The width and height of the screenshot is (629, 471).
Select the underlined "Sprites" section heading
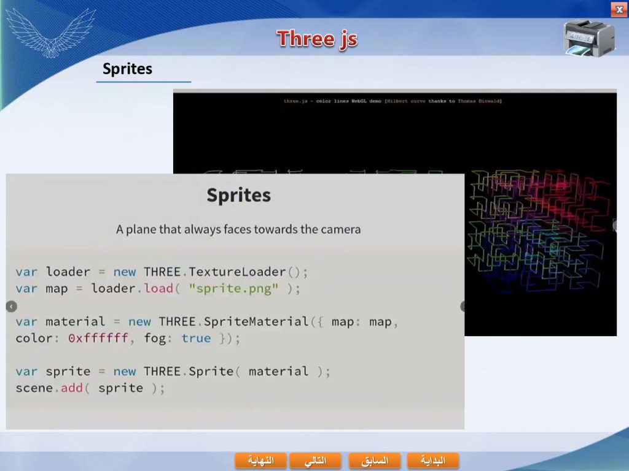pyautogui.click(x=128, y=69)
